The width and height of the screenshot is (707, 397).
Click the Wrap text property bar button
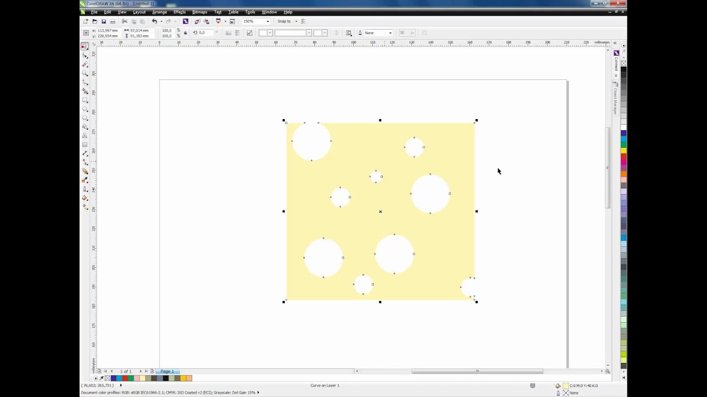pos(349,33)
